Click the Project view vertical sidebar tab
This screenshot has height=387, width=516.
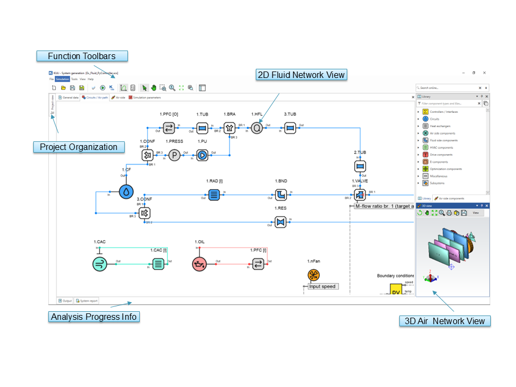tap(52, 105)
